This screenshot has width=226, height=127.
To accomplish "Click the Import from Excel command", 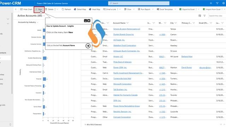I will (x=212, y=10).
